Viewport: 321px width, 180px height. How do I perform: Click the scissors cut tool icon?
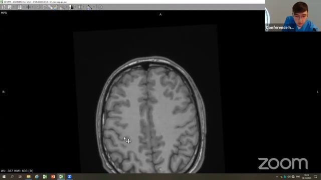tap(63, 7)
